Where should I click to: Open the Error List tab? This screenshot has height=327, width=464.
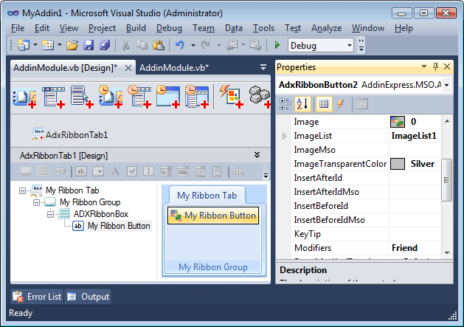click(x=38, y=297)
